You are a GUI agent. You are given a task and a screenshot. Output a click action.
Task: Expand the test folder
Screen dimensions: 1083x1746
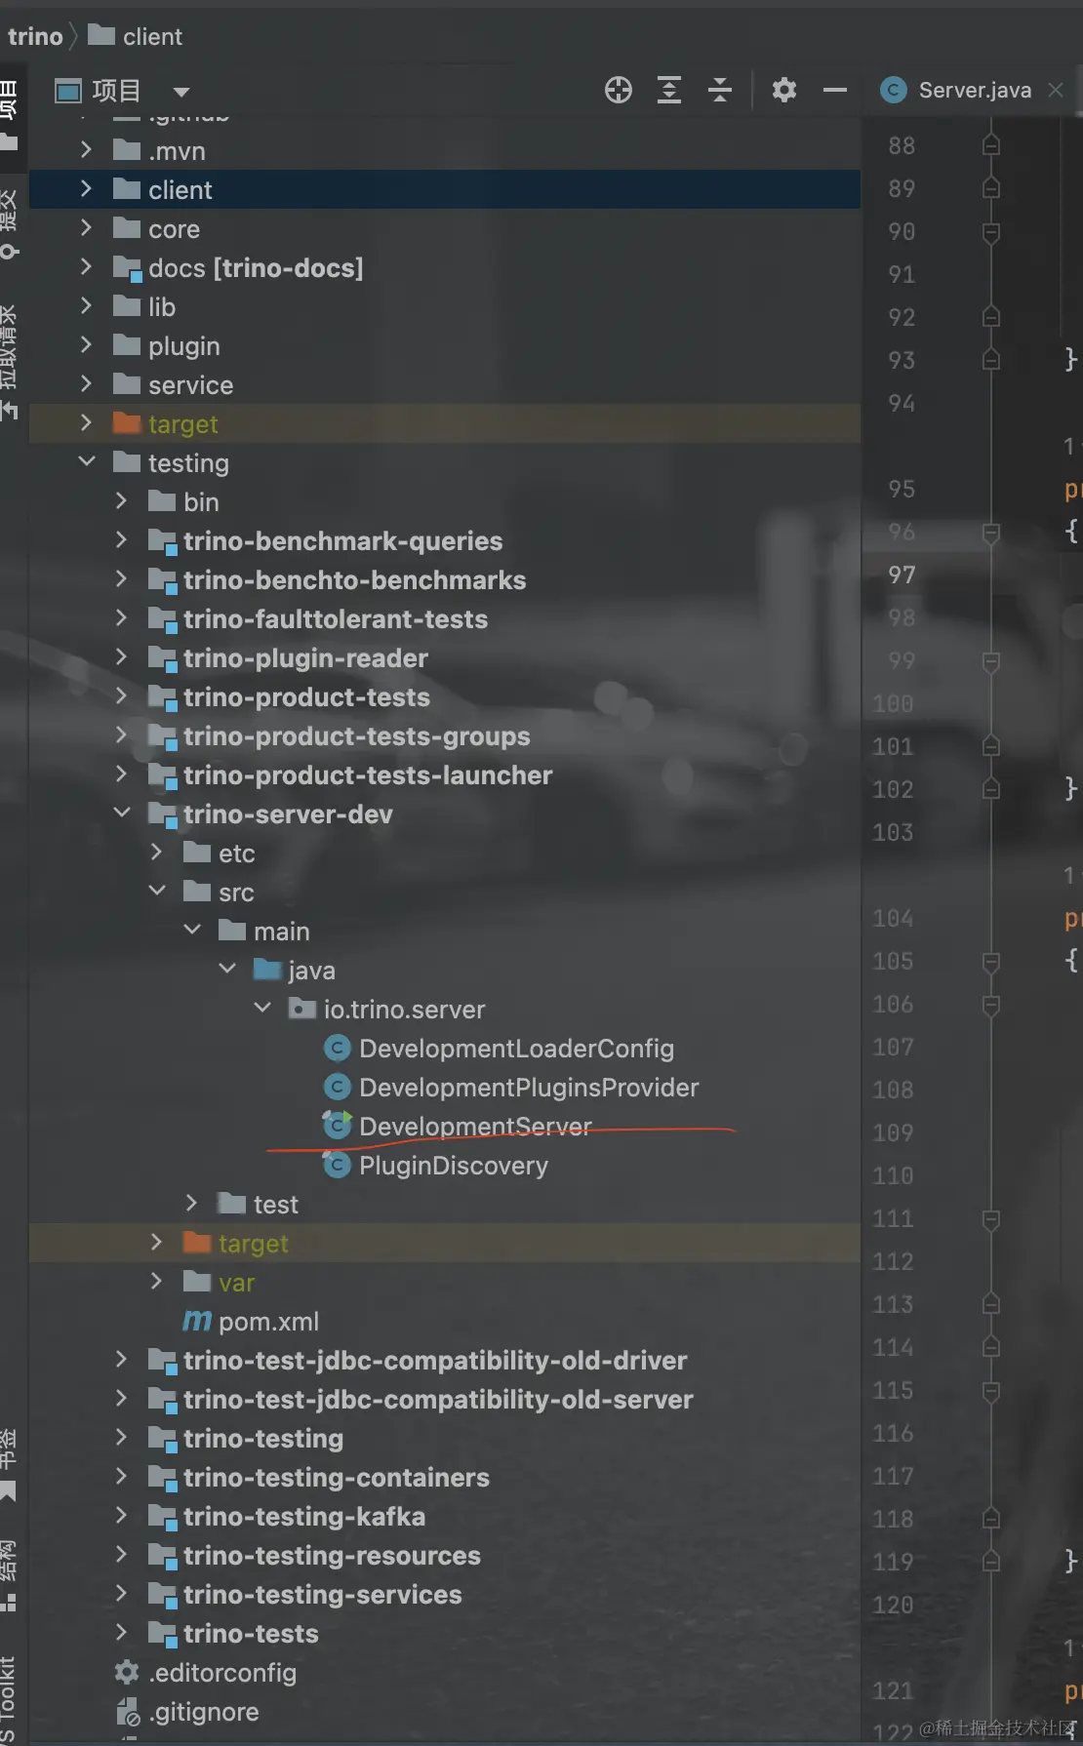click(x=191, y=1204)
